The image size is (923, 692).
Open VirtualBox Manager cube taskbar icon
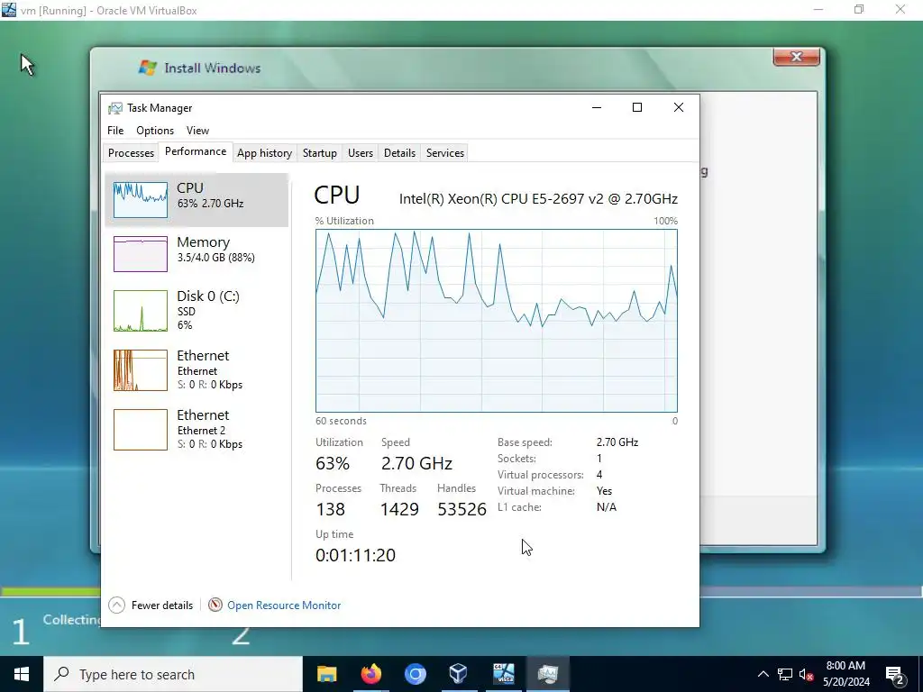[459, 674]
